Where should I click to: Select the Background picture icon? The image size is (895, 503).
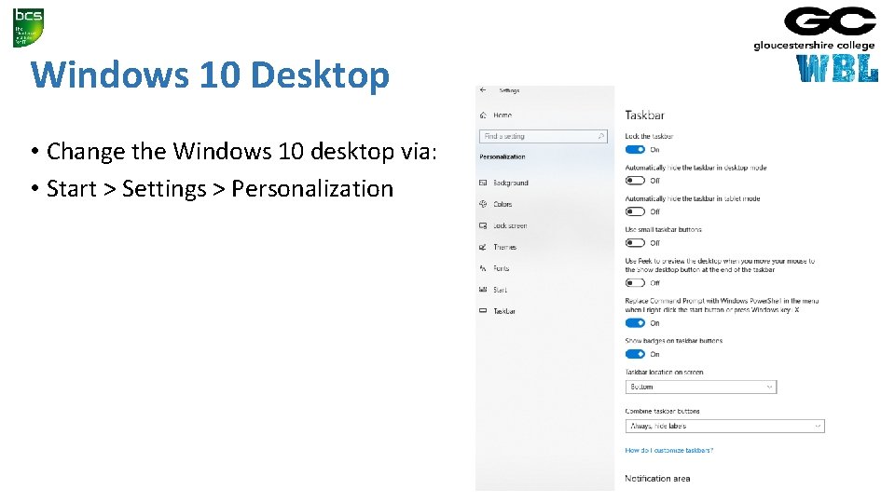(x=483, y=184)
